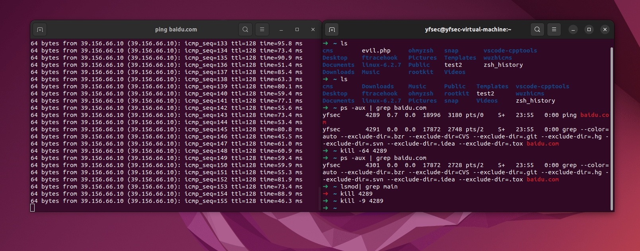640x251 pixels.
Task: Click 'zsh_history' in second ls output
Action: pyautogui.click(x=535, y=101)
